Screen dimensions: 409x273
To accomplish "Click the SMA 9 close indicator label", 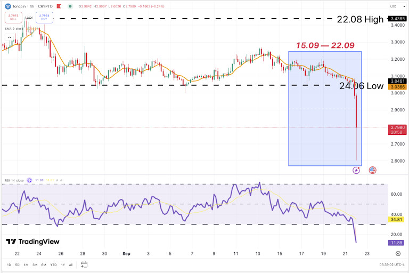I will coord(14,29).
